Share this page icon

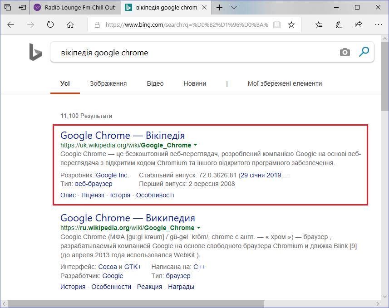[358, 24]
